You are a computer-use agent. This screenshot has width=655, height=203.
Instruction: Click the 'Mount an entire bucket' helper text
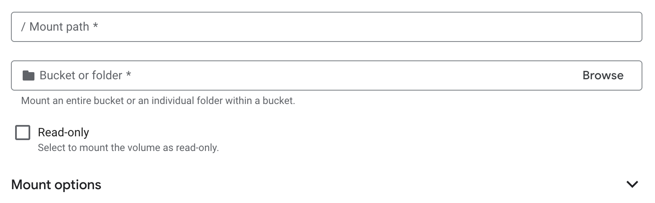click(x=158, y=101)
